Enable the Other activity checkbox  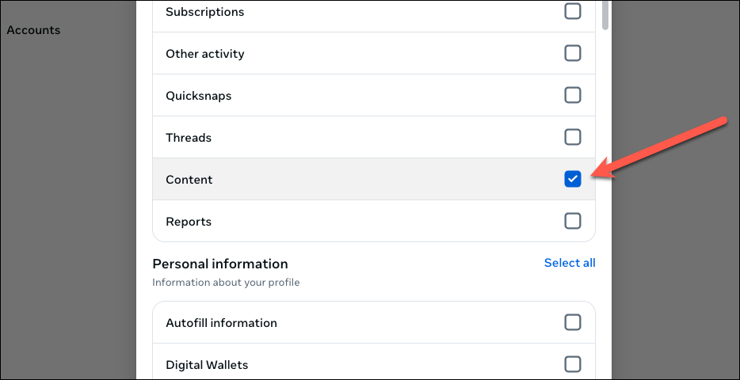[x=572, y=54]
